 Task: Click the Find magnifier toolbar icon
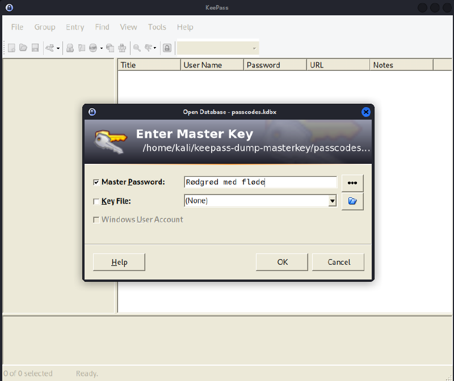point(137,48)
